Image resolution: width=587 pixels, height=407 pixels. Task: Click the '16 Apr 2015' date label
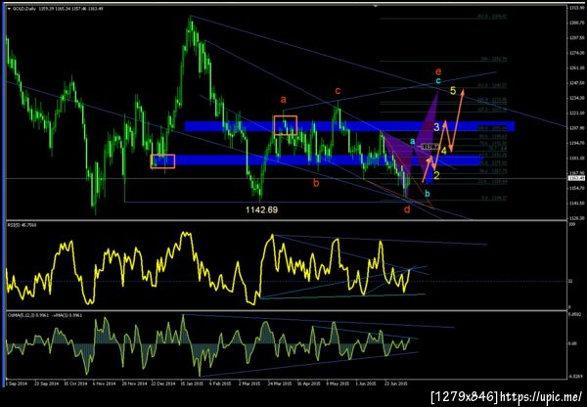pos(309,384)
